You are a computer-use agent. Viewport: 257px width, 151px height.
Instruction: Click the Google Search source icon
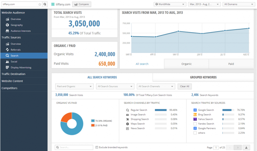(195, 110)
